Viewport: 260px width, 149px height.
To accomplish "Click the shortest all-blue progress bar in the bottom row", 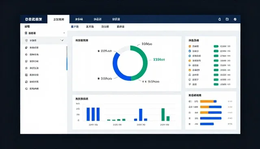I will [x=207, y=124].
